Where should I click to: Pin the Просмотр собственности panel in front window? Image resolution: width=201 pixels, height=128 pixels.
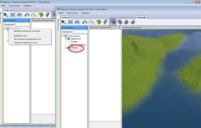119,28
